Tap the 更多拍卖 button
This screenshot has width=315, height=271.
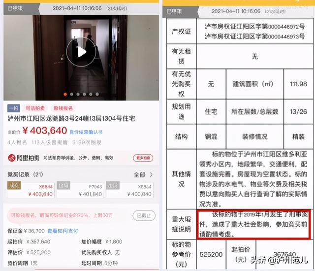pos(143,158)
